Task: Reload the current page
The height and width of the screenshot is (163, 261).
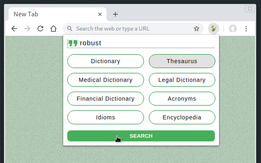Action: (40, 29)
